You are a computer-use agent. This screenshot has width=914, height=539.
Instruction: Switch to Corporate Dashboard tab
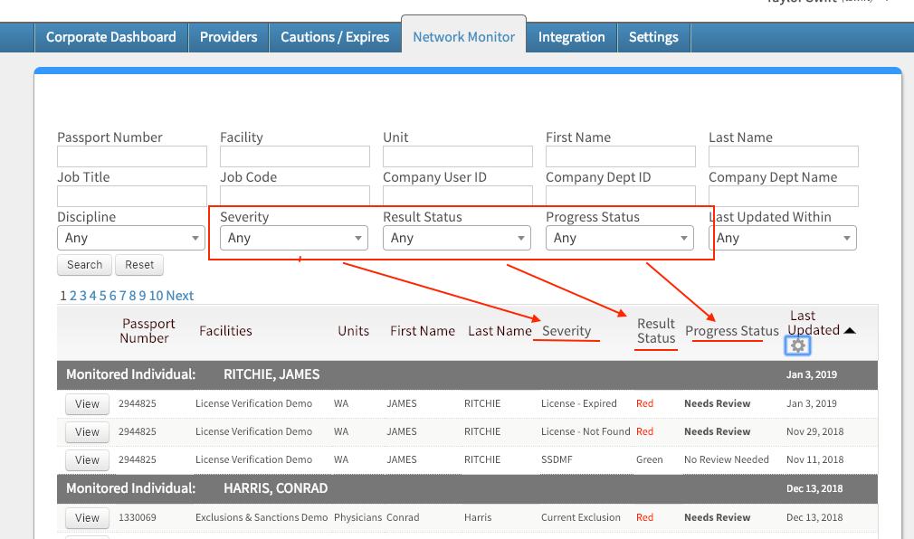[x=110, y=37]
